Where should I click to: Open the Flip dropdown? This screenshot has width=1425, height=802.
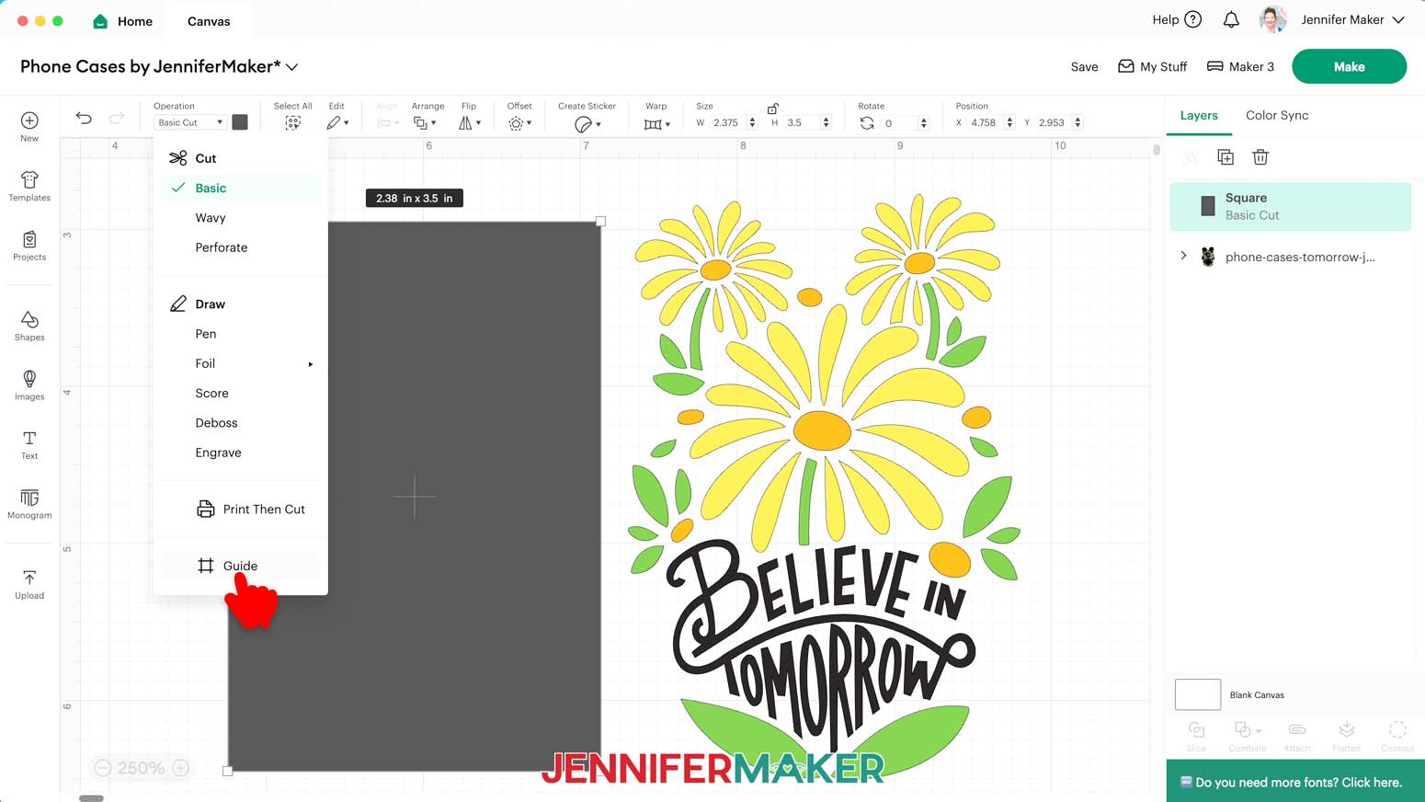point(470,122)
